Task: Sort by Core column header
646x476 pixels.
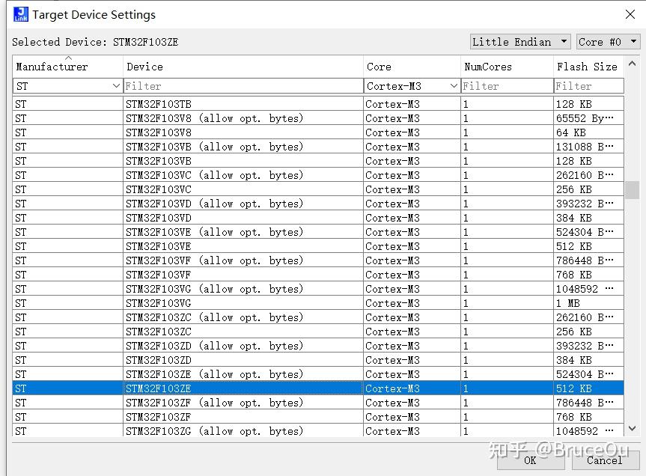Action: [x=412, y=67]
